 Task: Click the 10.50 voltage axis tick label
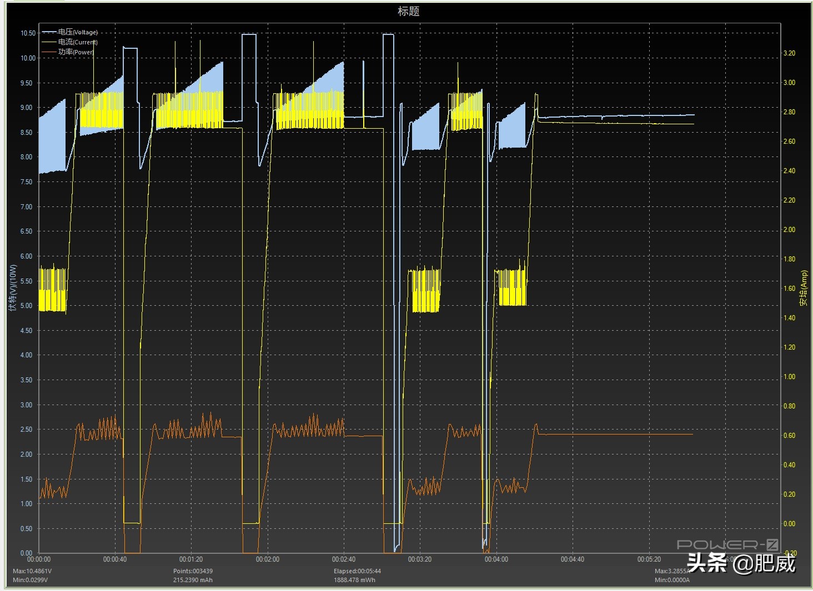tap(28, 33)
